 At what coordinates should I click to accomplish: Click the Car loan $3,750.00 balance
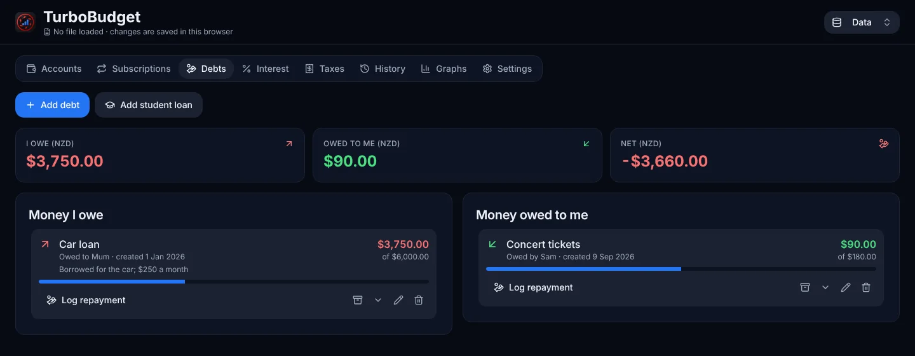[x=403, y=244]
